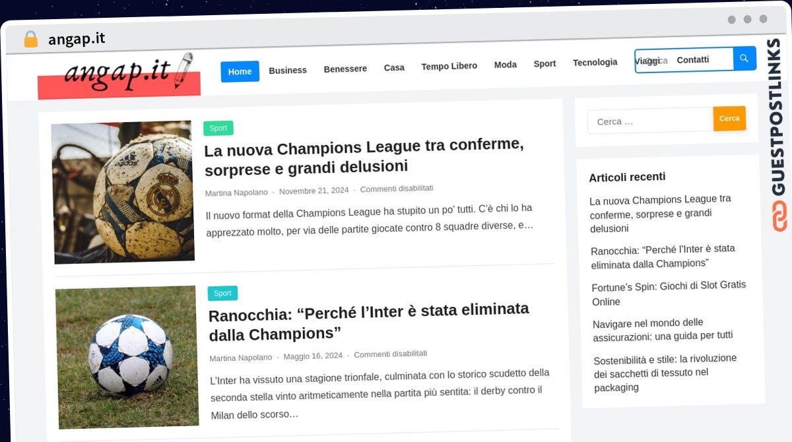The image size is (792, 442).
Task: Open Fortune's Spin recent article link
Action: (669, 293)
